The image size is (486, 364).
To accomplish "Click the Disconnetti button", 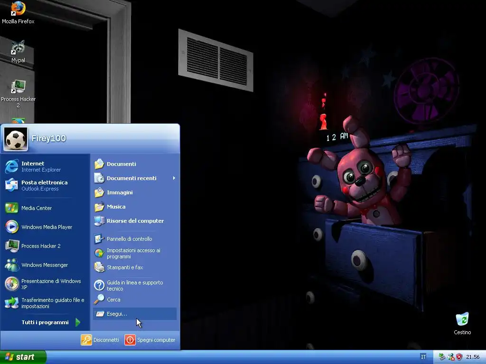I will click(x=100, y=340).
